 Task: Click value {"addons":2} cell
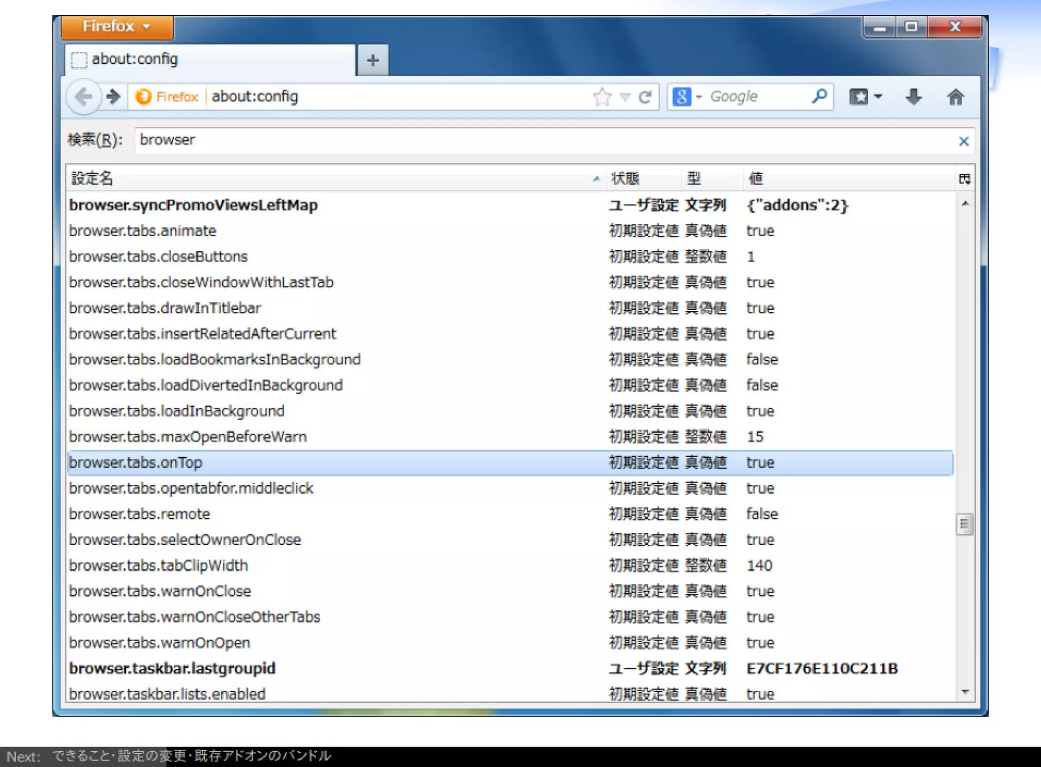797,205
